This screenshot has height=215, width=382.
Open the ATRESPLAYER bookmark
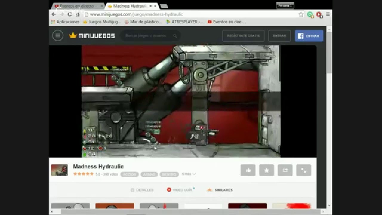pos(184,22)
